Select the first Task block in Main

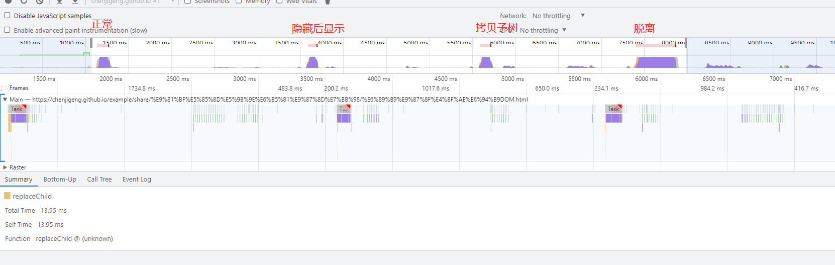click(x=17, y=109)
